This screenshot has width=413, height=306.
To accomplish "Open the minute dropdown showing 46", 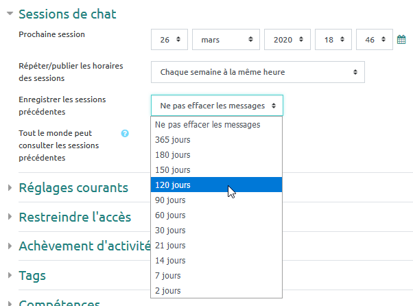I will click(x=374, y=40).
